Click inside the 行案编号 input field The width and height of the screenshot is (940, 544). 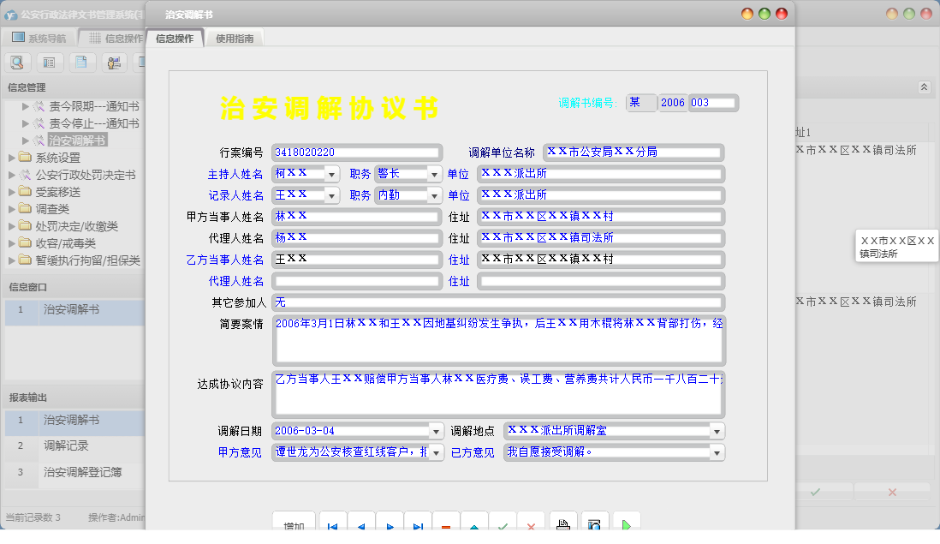point(355,152)
